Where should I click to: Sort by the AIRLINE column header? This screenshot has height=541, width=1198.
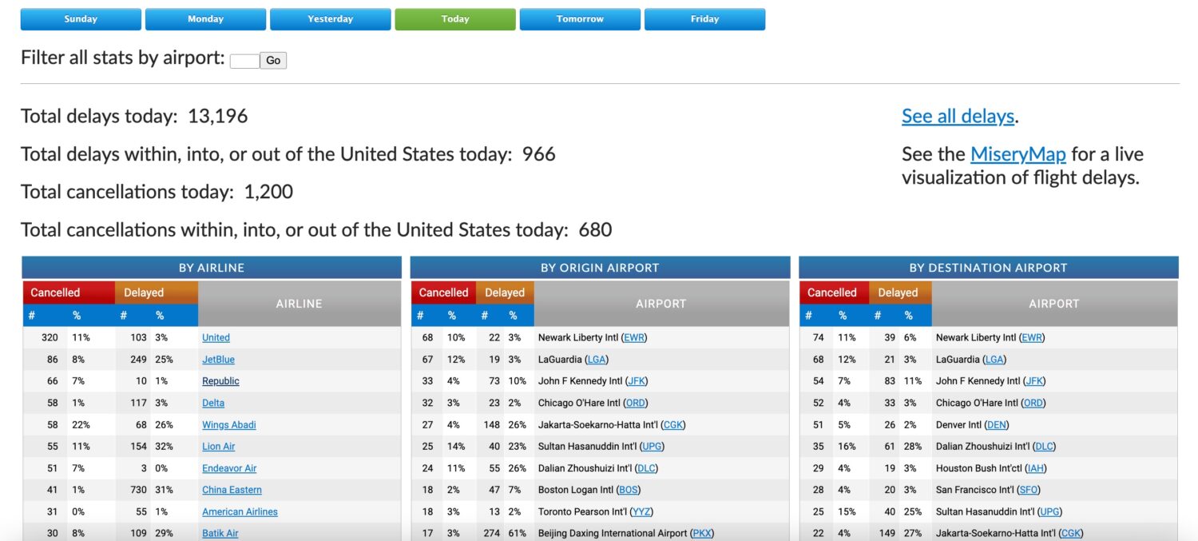pos(299,304)
